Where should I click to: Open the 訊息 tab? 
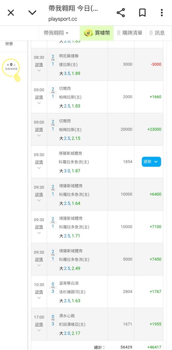157,33
